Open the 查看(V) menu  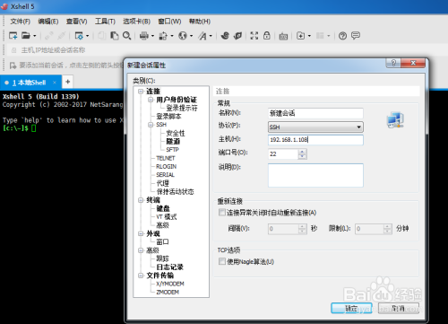77,22
